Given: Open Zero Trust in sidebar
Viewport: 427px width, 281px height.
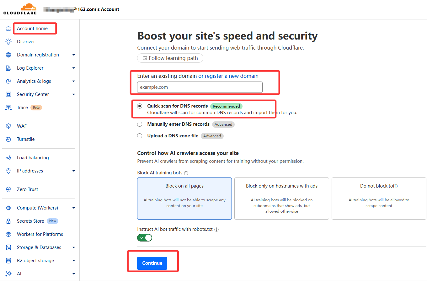Looking at the screenshot, I should point(28,189).
